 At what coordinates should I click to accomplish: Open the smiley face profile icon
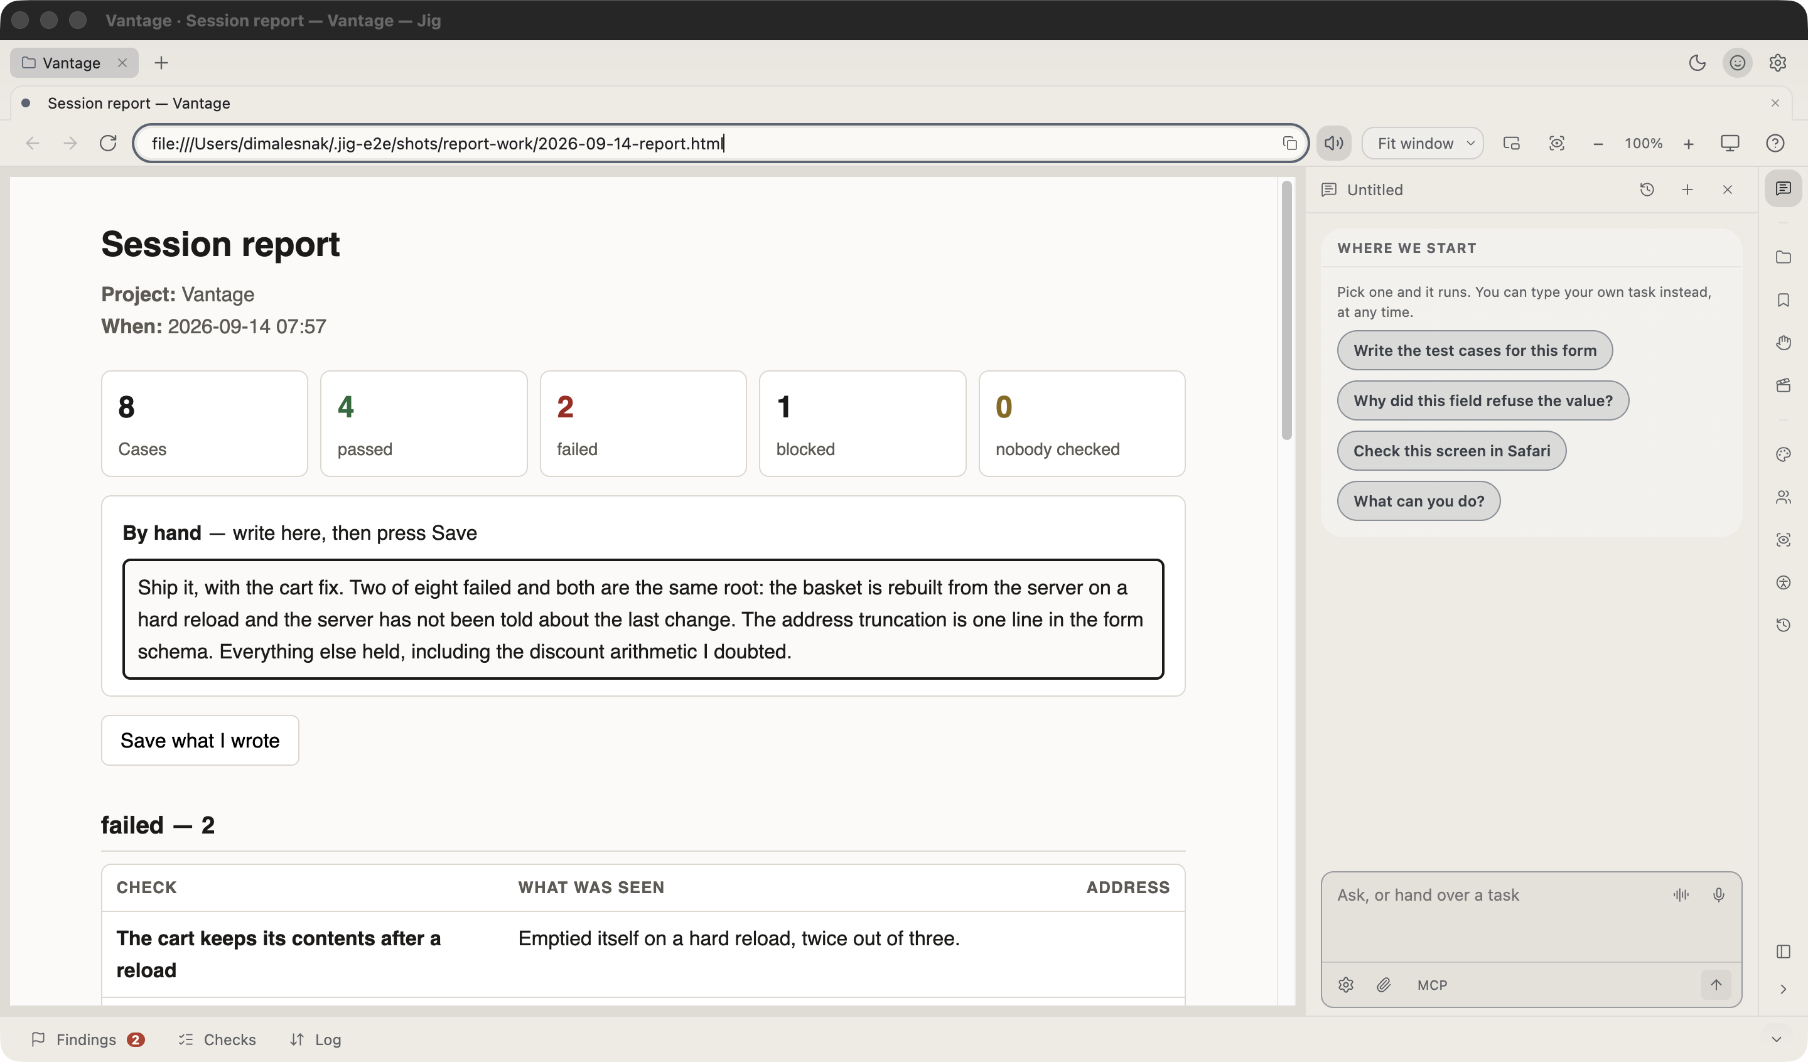(x=1737, y=63)
